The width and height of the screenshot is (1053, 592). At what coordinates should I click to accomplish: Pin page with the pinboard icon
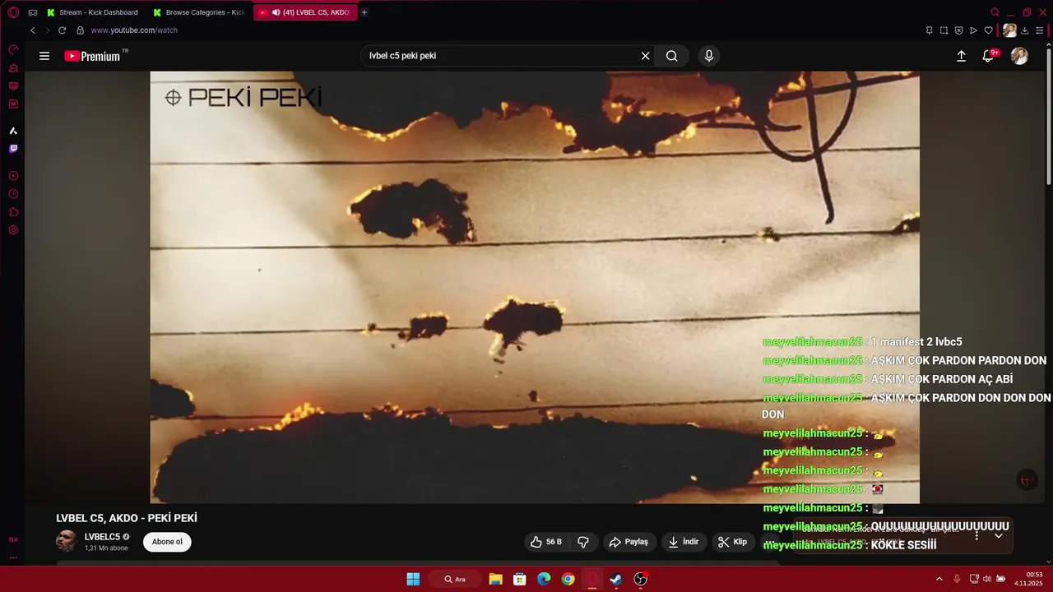click(929, 30)
